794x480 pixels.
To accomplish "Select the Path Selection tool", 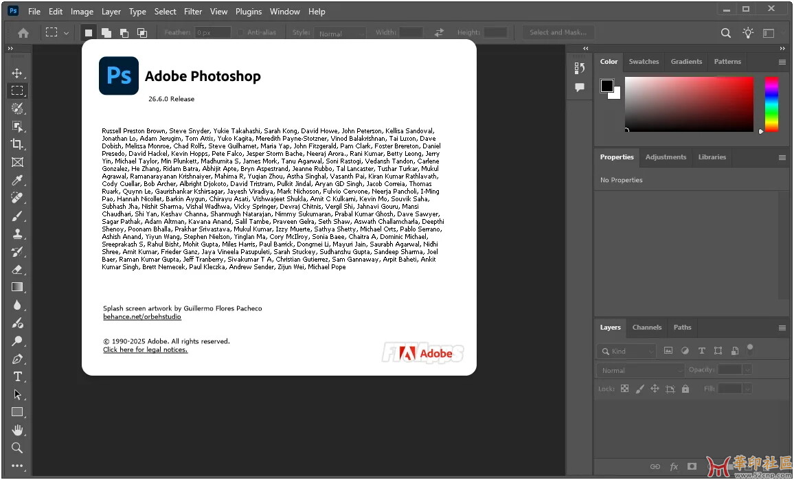I will pyautogui.click(x=17, y=394).
